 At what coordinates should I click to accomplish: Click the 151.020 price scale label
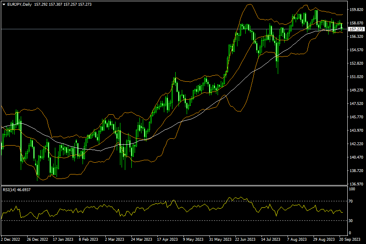[x=356, y=77]
